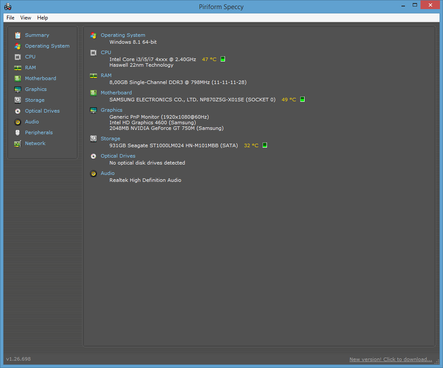Click the Graphics monitor icon in sidebar
This screenshot has height=368, width=443.
(x=17, y=90)
